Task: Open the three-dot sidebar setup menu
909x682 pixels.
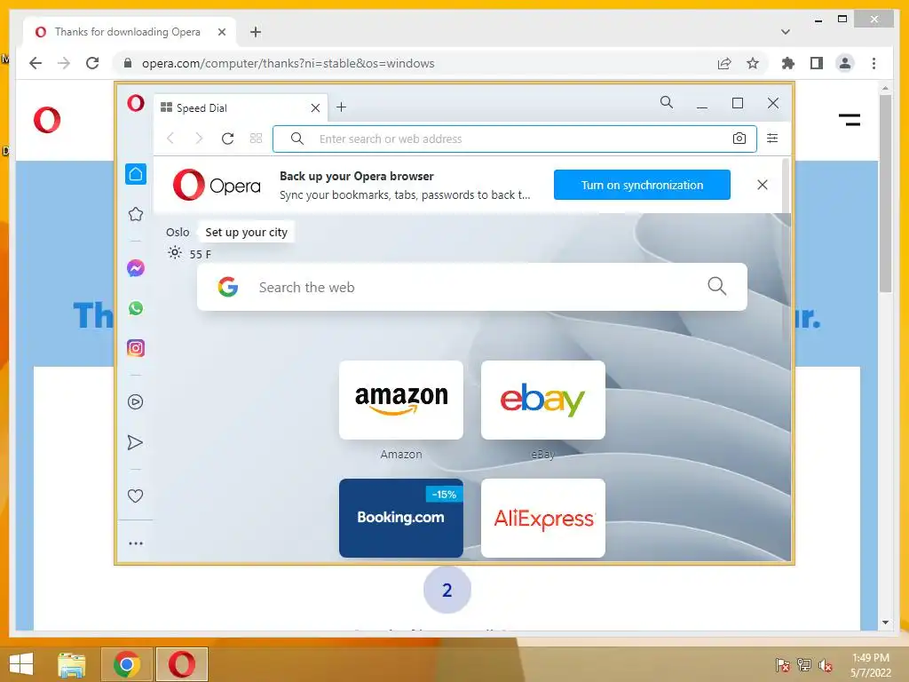Action: pos(136,543)
